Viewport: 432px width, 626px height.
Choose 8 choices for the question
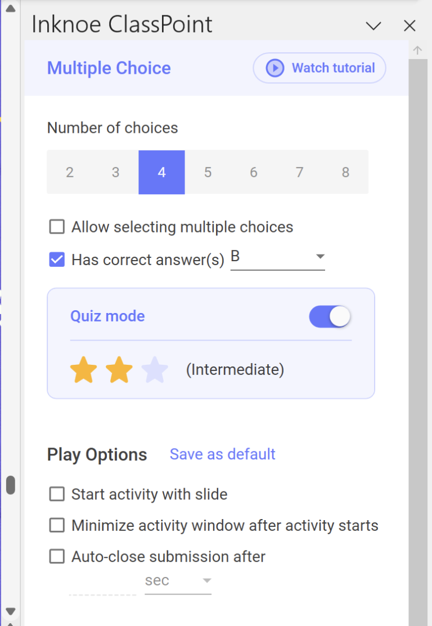[x=345, y=172]
